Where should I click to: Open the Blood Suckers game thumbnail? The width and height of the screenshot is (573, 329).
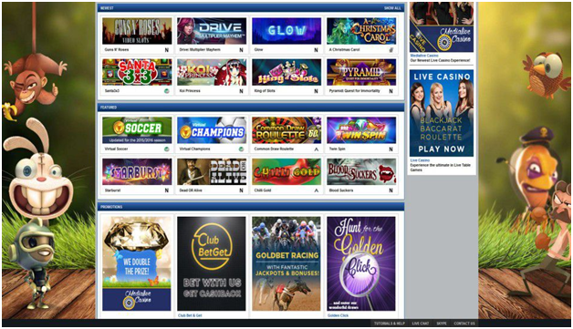pos(361,171)
